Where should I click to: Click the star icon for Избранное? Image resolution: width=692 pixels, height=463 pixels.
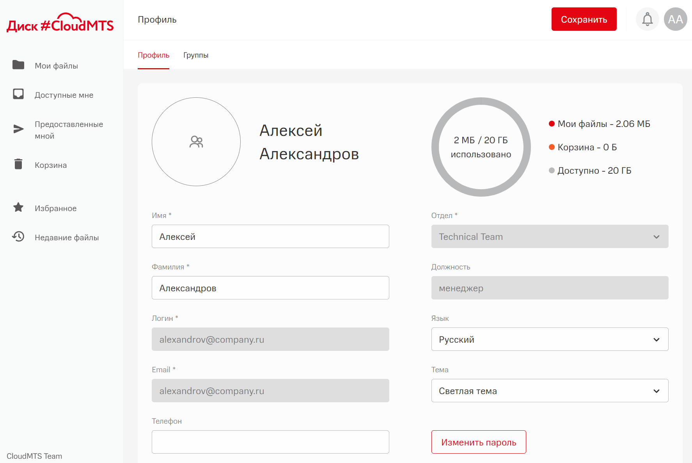[18, 208]
